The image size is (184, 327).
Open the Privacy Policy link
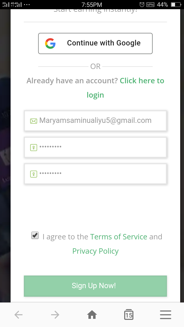pos(95,251)
